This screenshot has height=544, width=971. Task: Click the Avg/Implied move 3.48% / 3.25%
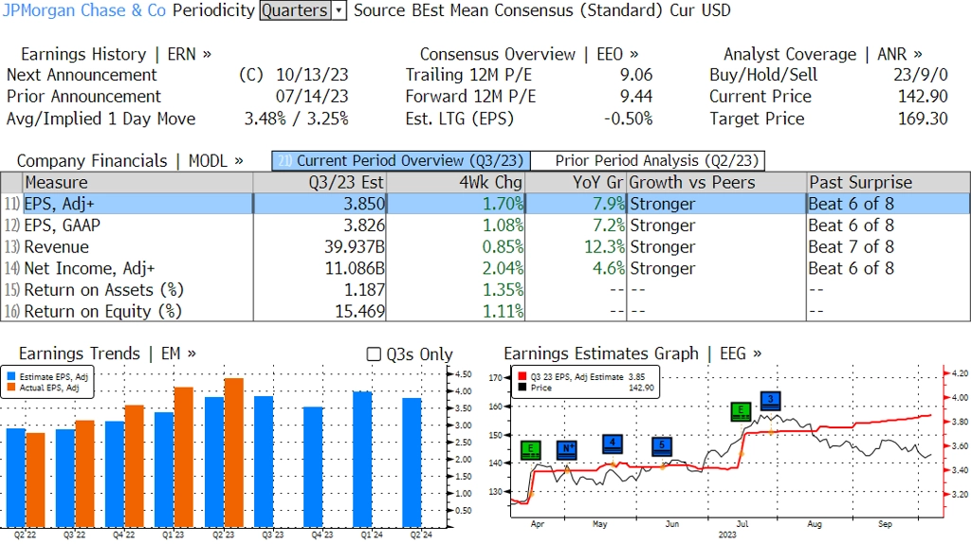(x=296, y=118)
